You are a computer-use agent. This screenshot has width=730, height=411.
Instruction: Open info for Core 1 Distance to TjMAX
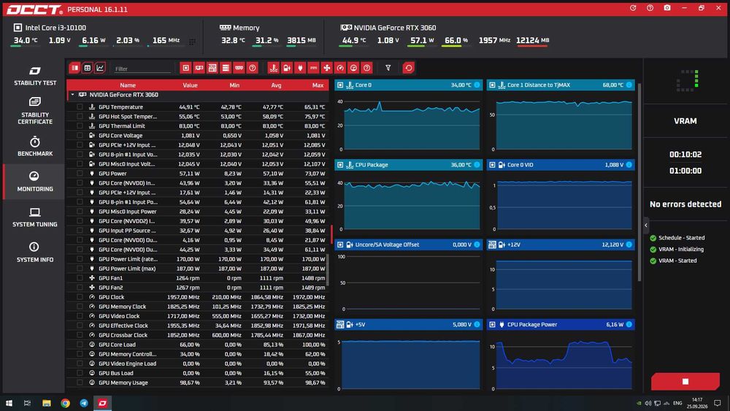(629, 85)
